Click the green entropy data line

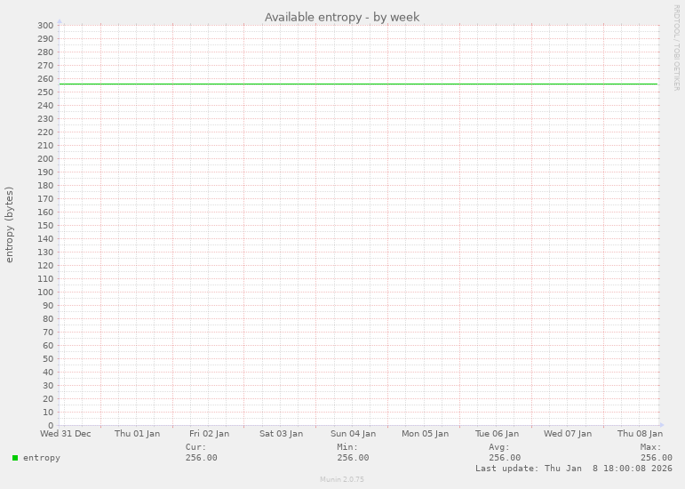click(x=358, y=84)
